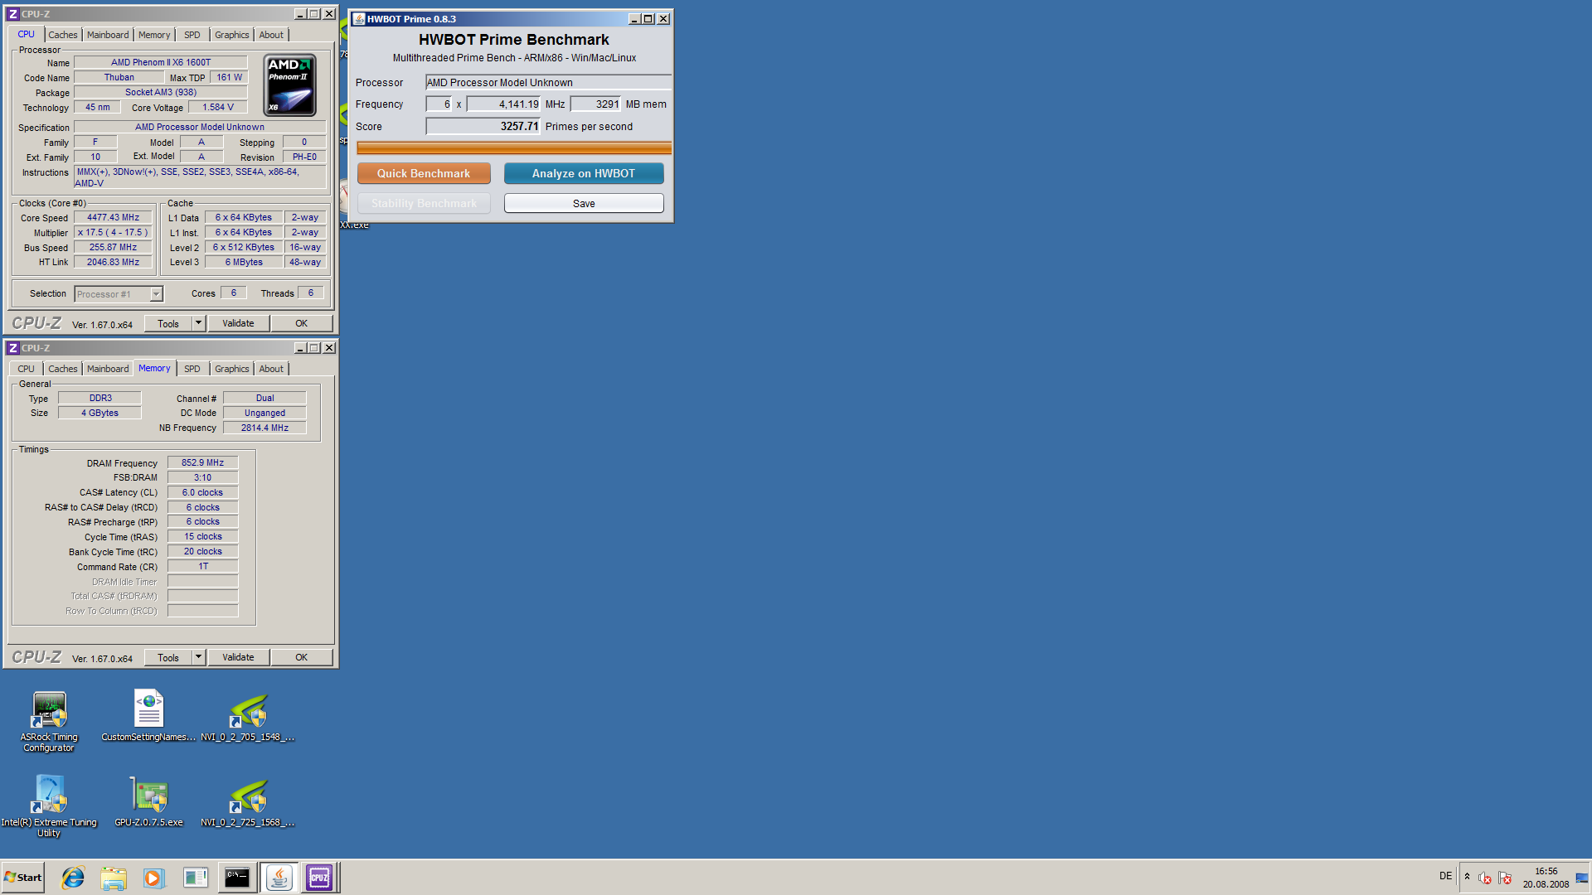Viewport: 1592px width, 895px height.
Task: Switch to the command prompt taskbar item
Action: [x=237, y=878]
